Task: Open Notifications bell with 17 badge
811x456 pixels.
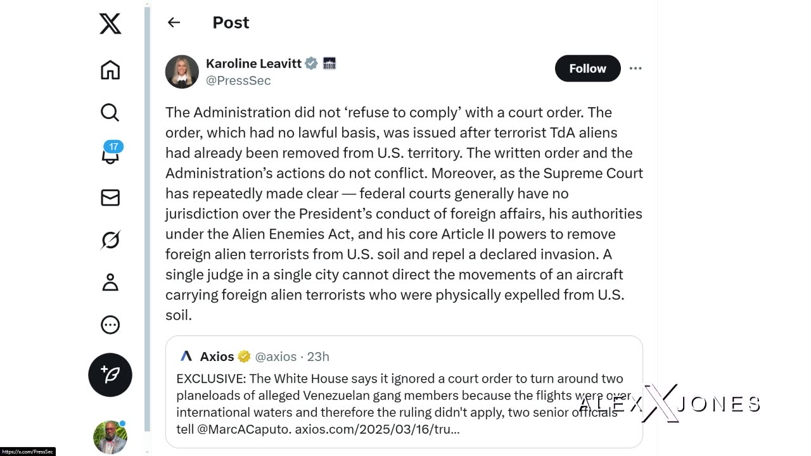Action: point(110,155)
